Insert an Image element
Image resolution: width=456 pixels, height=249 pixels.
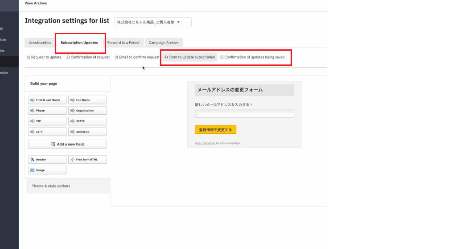[x=47, y=170]
